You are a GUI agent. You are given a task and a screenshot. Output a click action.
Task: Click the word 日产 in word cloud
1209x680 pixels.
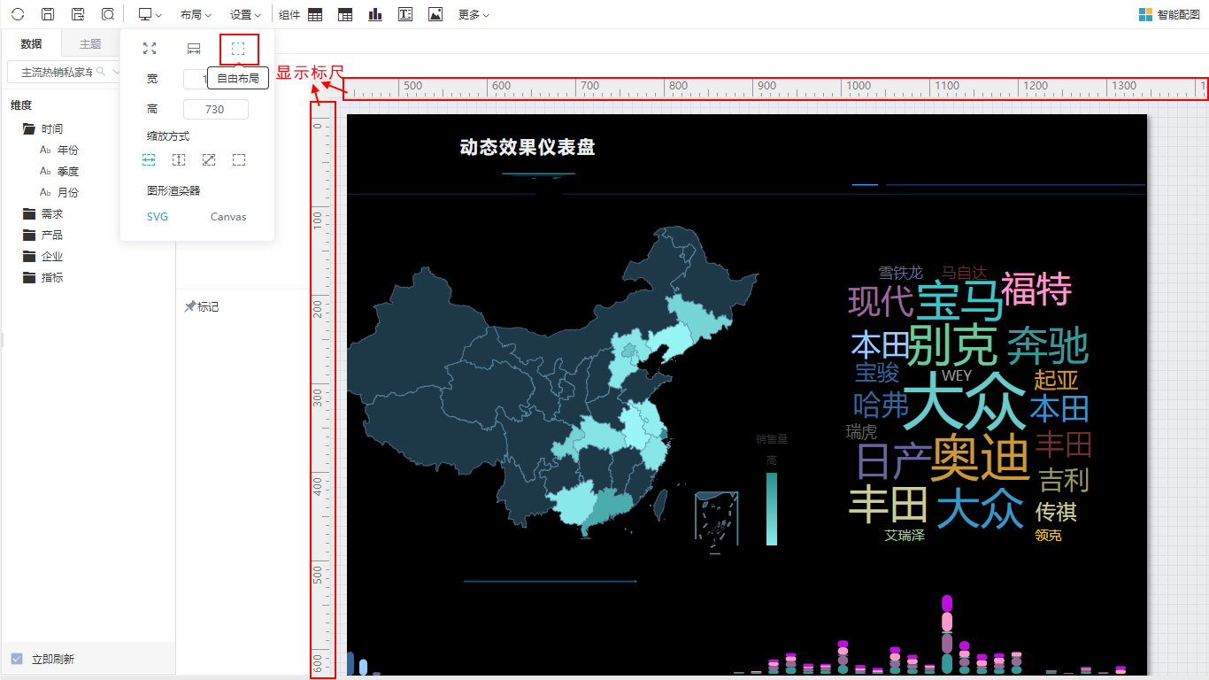[x=894, y=462]
